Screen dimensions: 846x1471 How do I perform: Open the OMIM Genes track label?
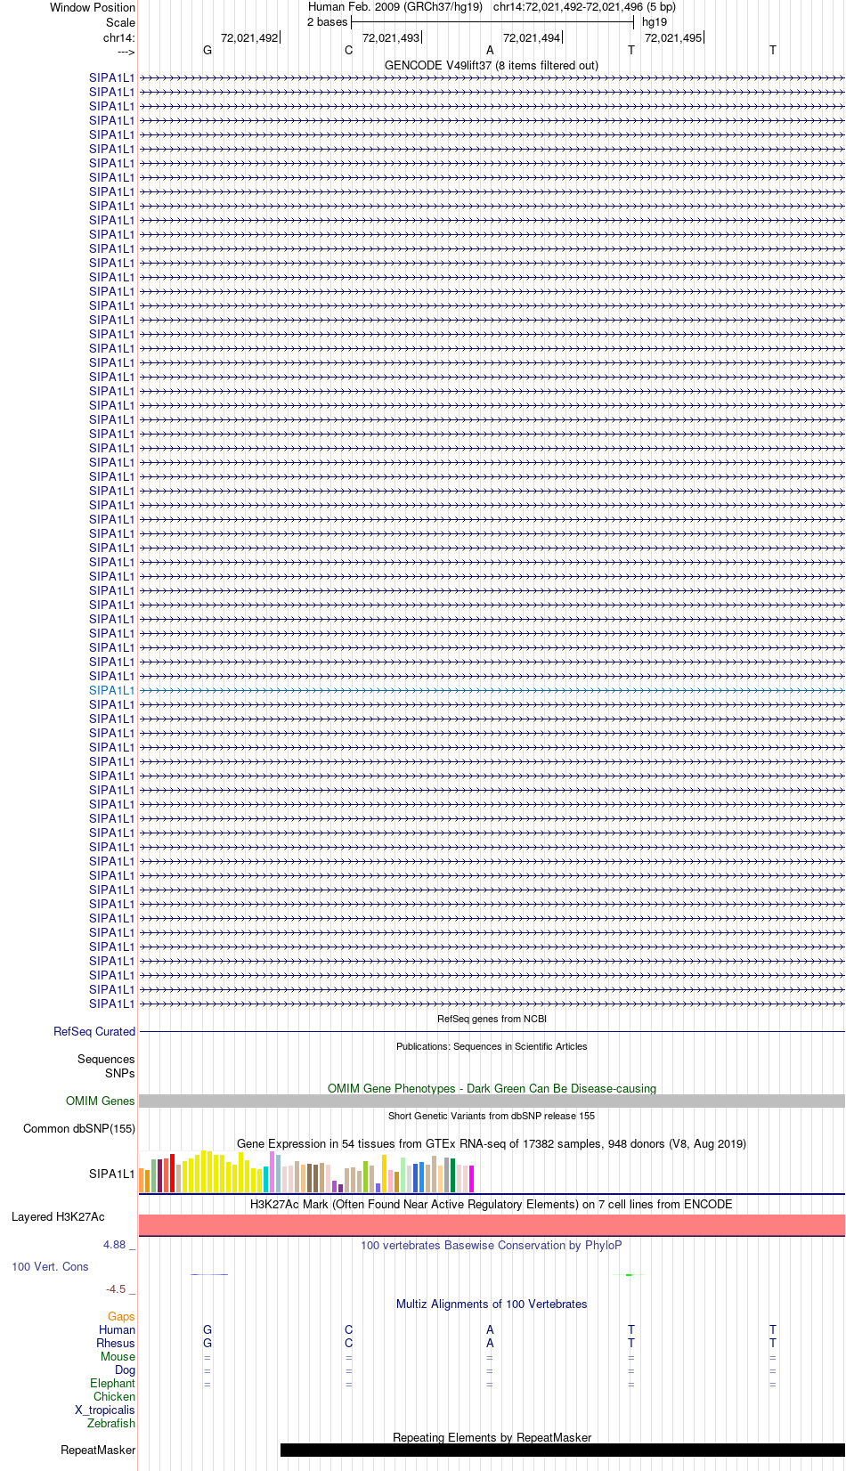click(101, 1101)
